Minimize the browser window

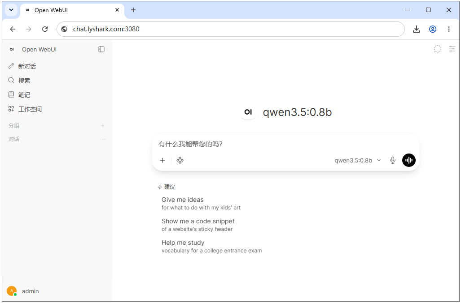point(408,10)
